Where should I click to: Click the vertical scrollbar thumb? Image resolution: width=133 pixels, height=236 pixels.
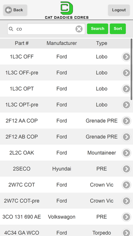coord(132,69)
